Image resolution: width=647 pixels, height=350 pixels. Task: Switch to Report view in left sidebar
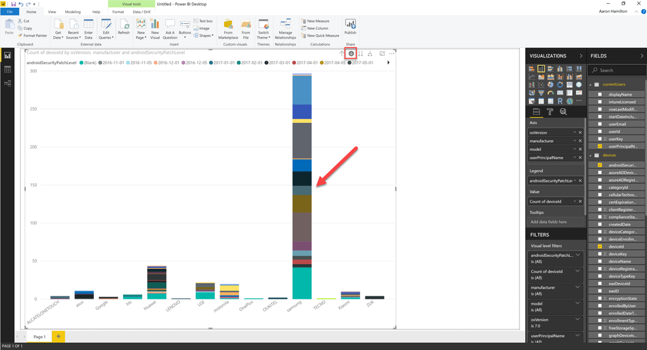(x=7, y=55)
